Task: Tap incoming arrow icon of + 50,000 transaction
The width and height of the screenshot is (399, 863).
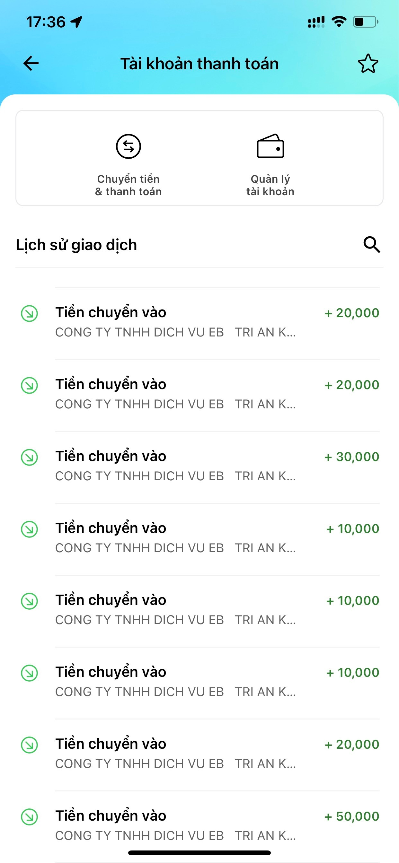Action: point(30,817)
